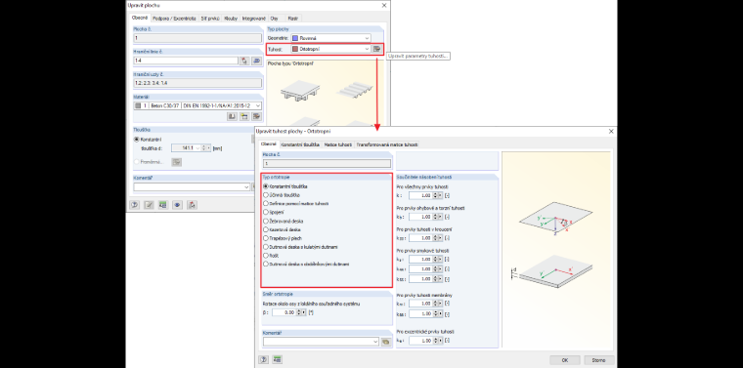Click Storno in stiffness dialog
Screen dimensions: 743x368
pos(599,360)
